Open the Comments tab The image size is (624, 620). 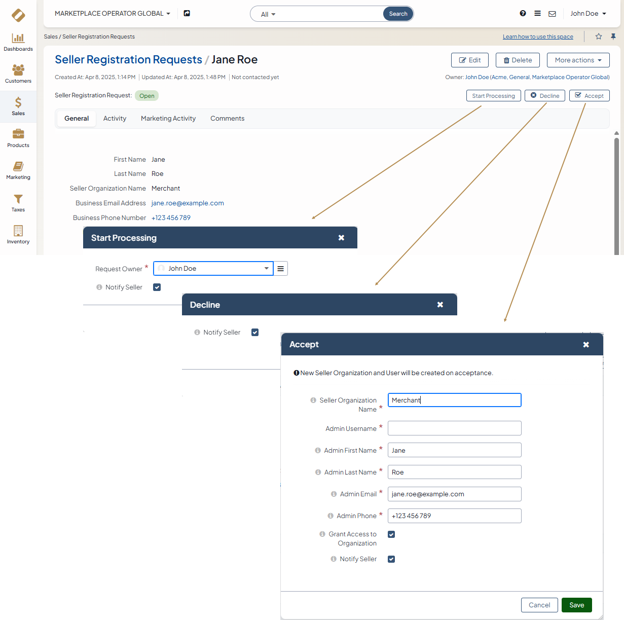coord(227,119)
